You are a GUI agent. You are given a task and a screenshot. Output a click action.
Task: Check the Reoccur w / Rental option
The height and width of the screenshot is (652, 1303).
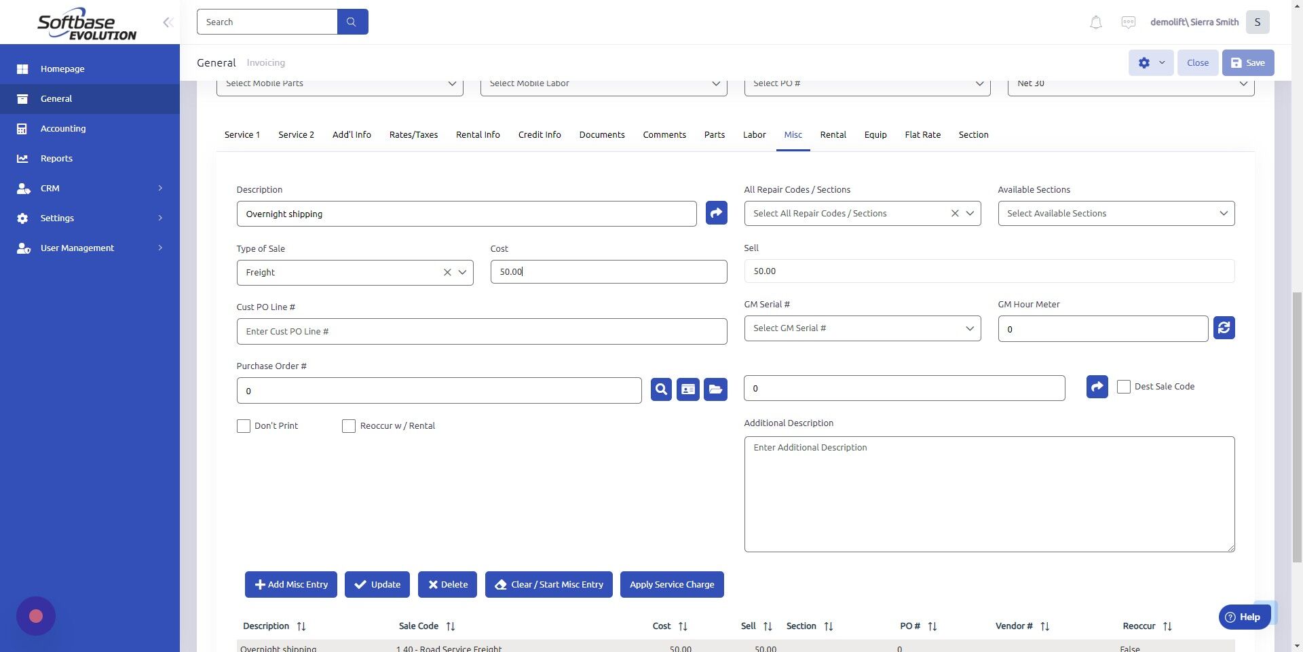pyautogui.click(x=349, y=425)
